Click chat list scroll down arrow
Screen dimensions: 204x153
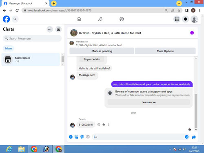(x=63, y=64)
